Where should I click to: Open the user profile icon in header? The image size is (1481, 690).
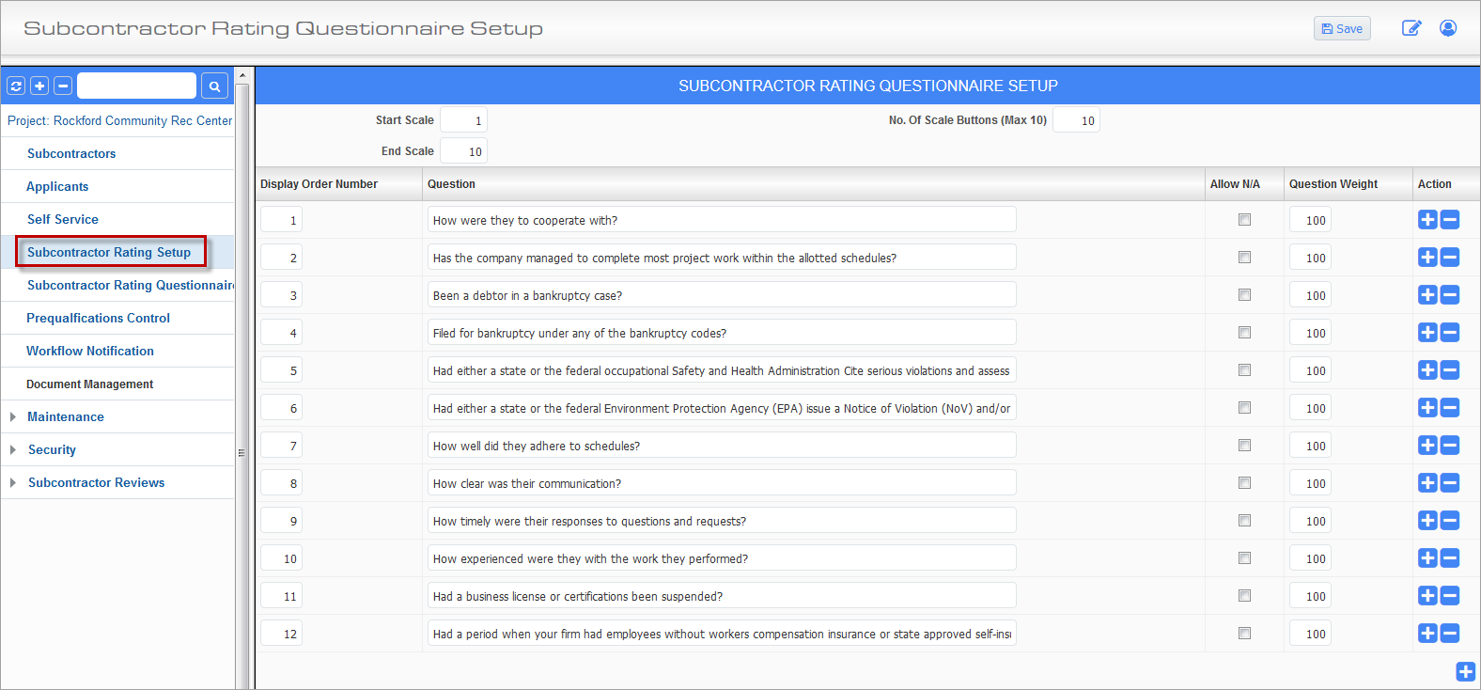[1448, 28]
